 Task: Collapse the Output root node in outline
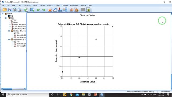point(3,14)
